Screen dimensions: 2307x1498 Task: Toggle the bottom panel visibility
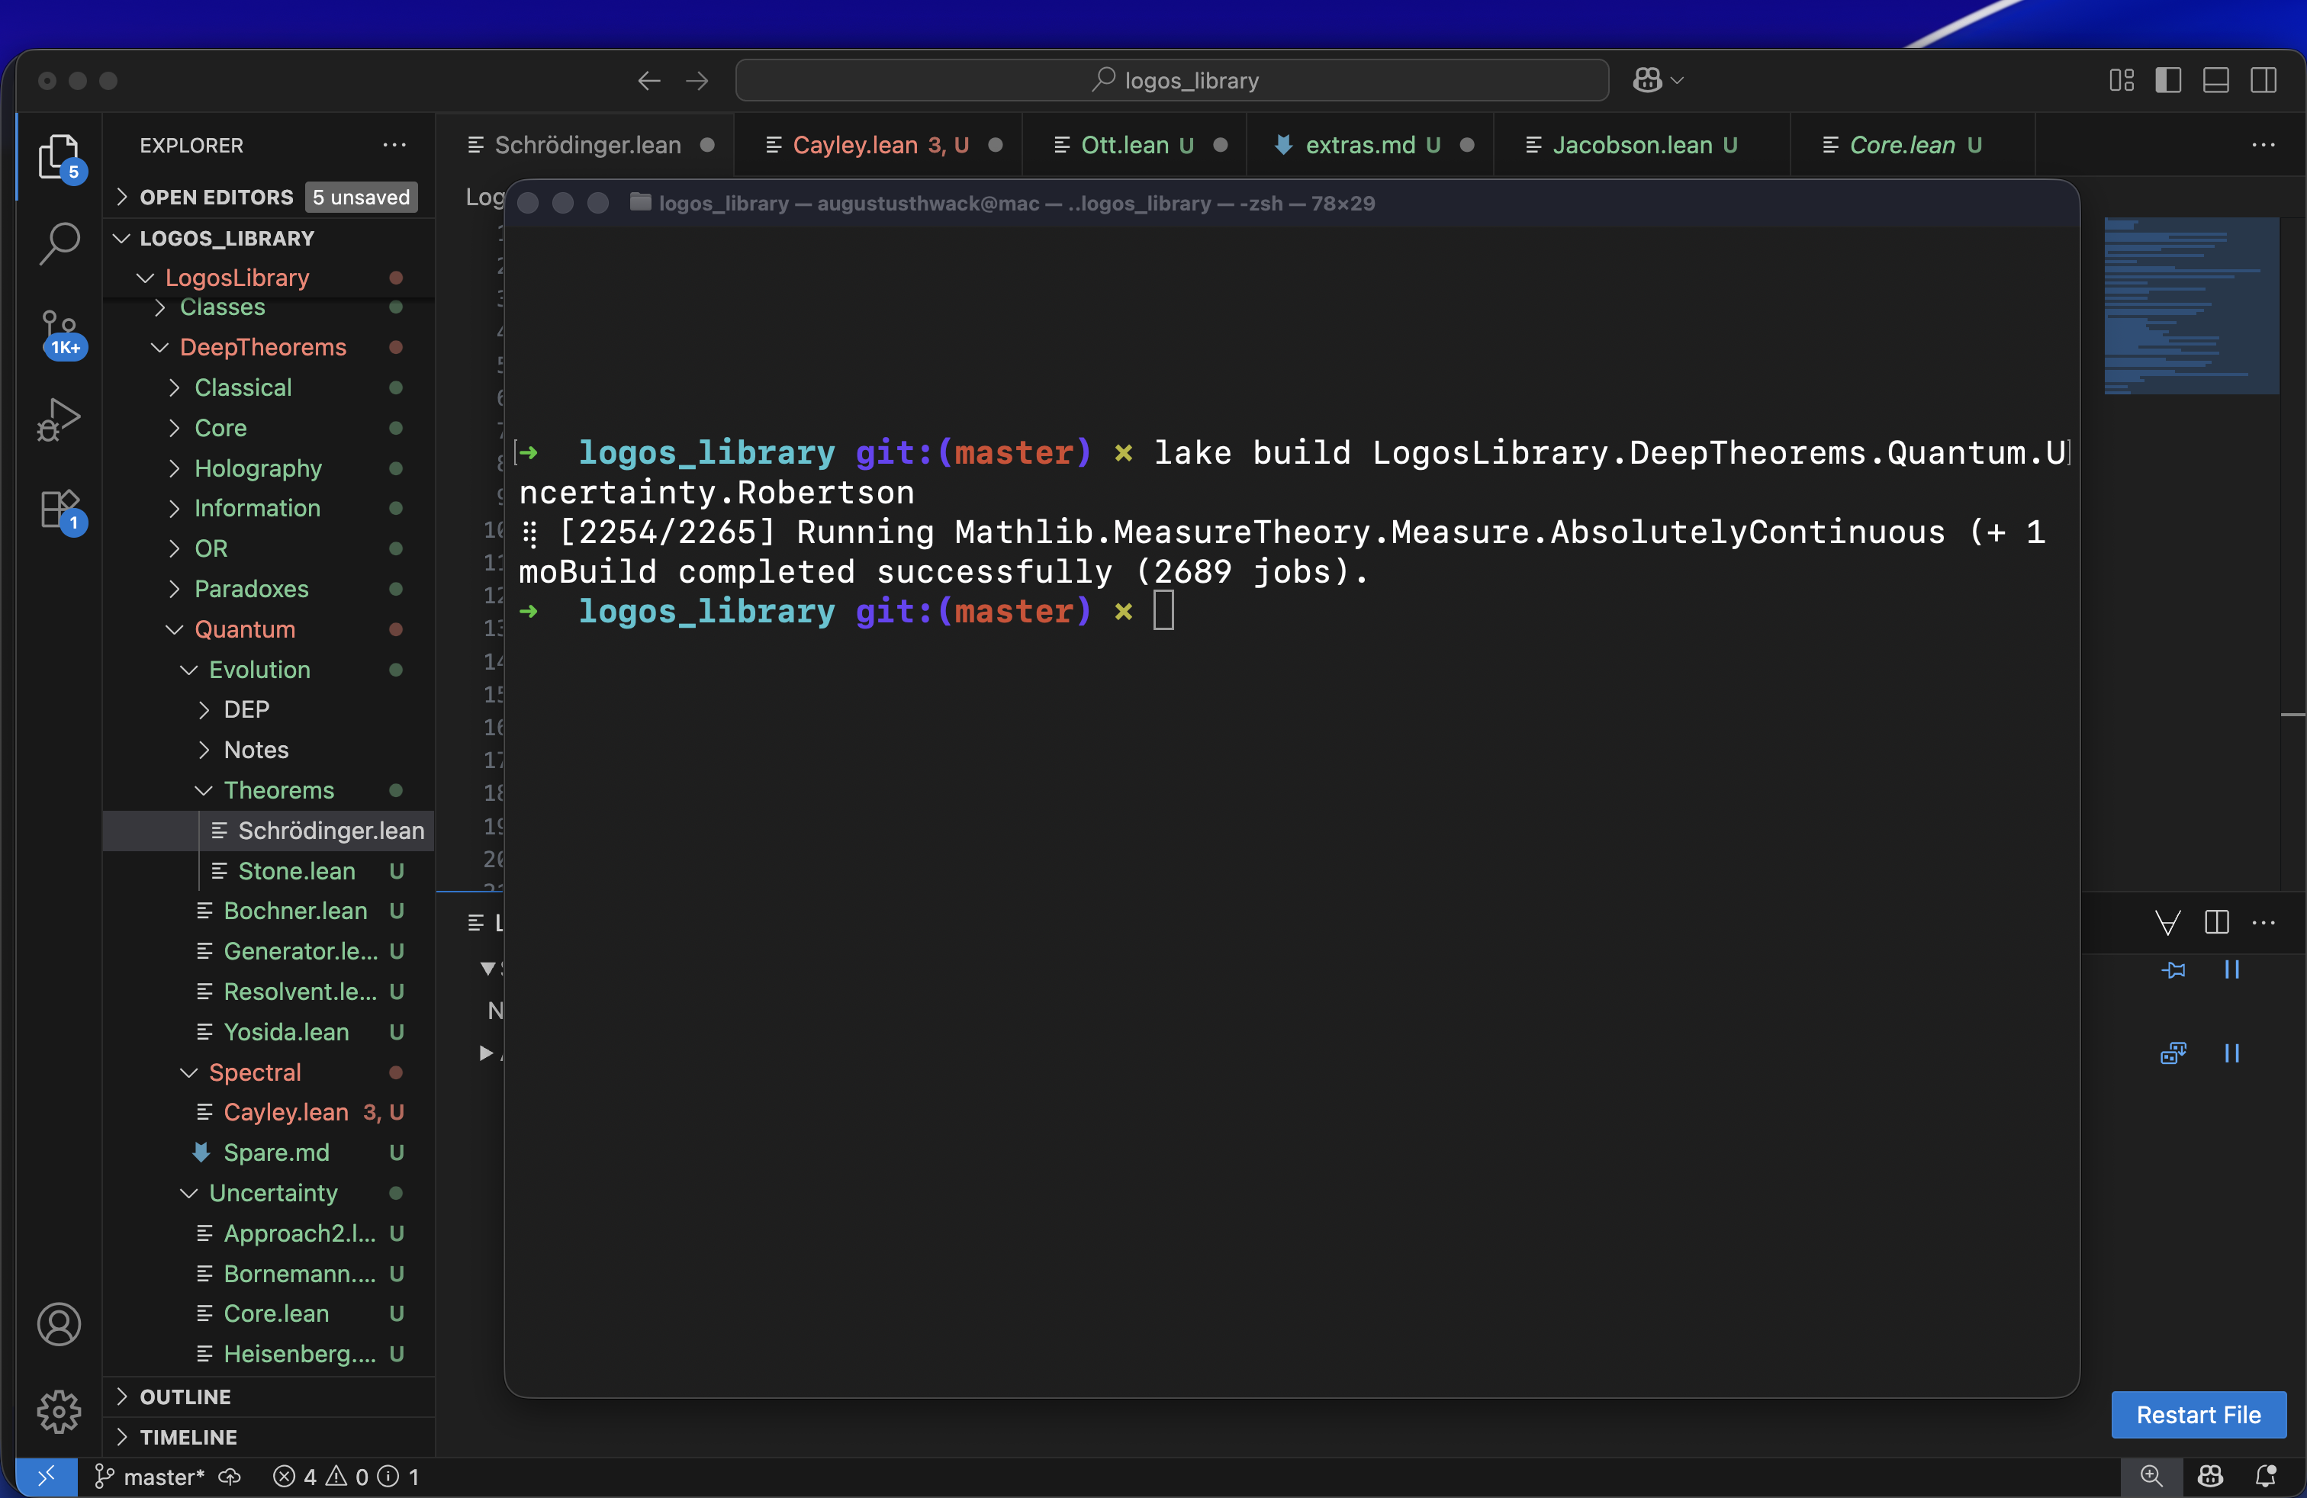point(2216,80)
